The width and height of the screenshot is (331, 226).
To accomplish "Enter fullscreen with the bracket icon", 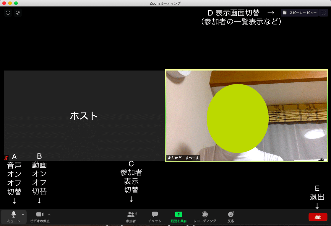I will coord(324,13).
